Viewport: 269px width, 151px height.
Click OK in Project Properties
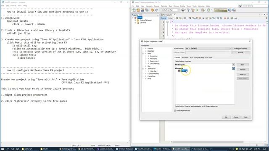[x=226, y=117]
